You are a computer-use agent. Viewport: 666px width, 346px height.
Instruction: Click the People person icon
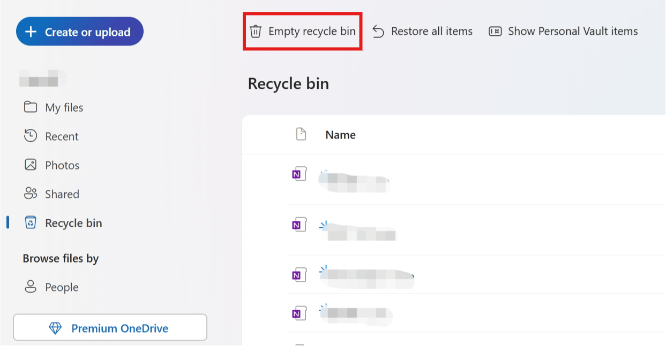[31, 287]
